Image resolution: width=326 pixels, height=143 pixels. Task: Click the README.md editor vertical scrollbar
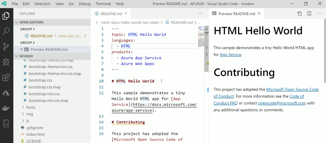point(206,49)
